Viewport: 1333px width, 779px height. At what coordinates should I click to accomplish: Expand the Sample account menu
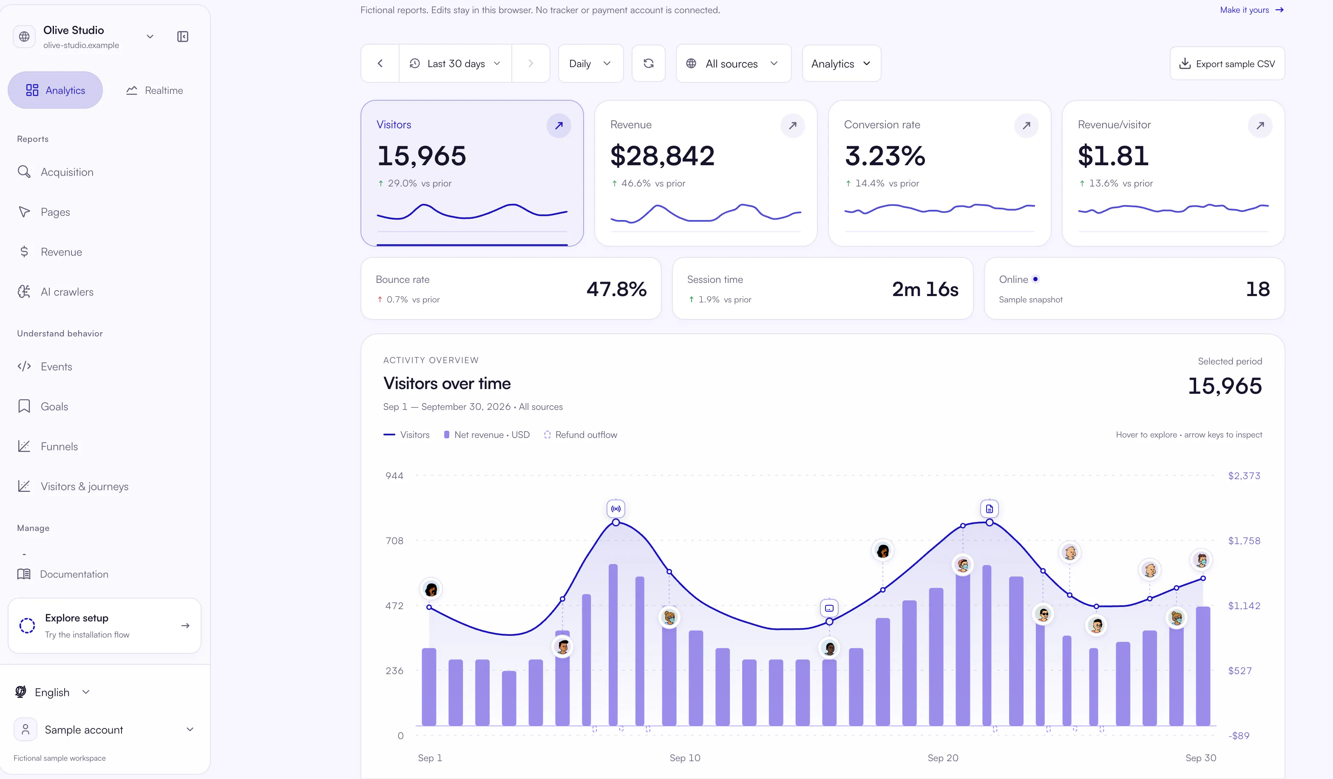point(104,729)
